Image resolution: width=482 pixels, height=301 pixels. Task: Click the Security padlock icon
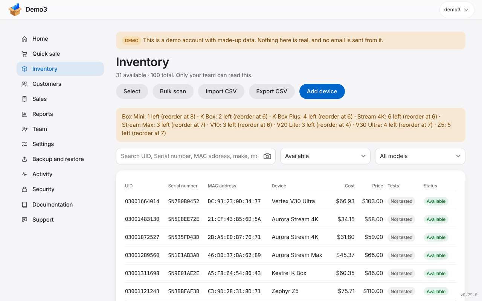[24, 189]
